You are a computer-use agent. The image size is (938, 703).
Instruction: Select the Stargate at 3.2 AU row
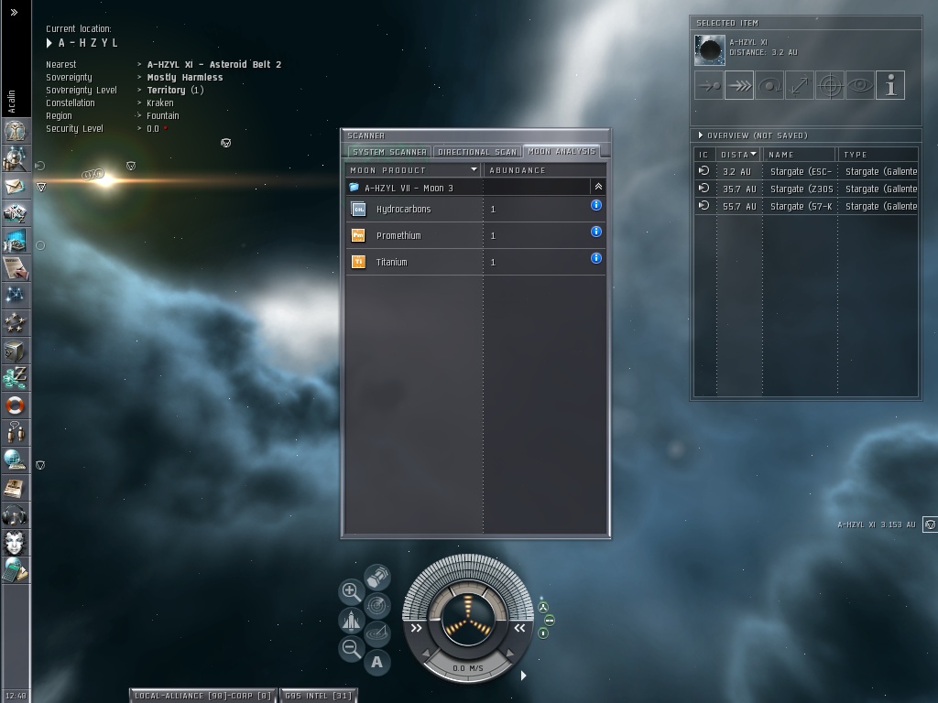(806, 171)
